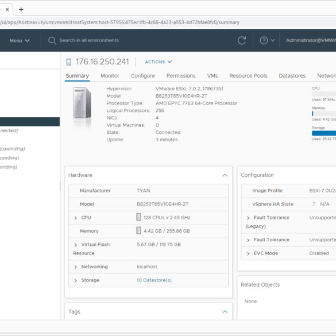Viewport: 336px width, 336px height.
Task: Click the Memory usage bar
Action: pos(324,113)
